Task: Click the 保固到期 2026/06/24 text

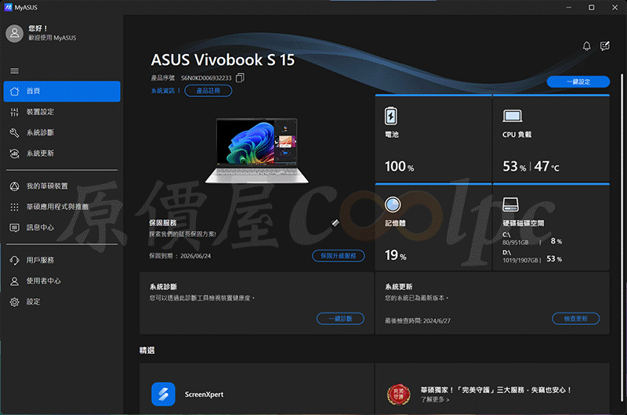Action: coord(180,256)
